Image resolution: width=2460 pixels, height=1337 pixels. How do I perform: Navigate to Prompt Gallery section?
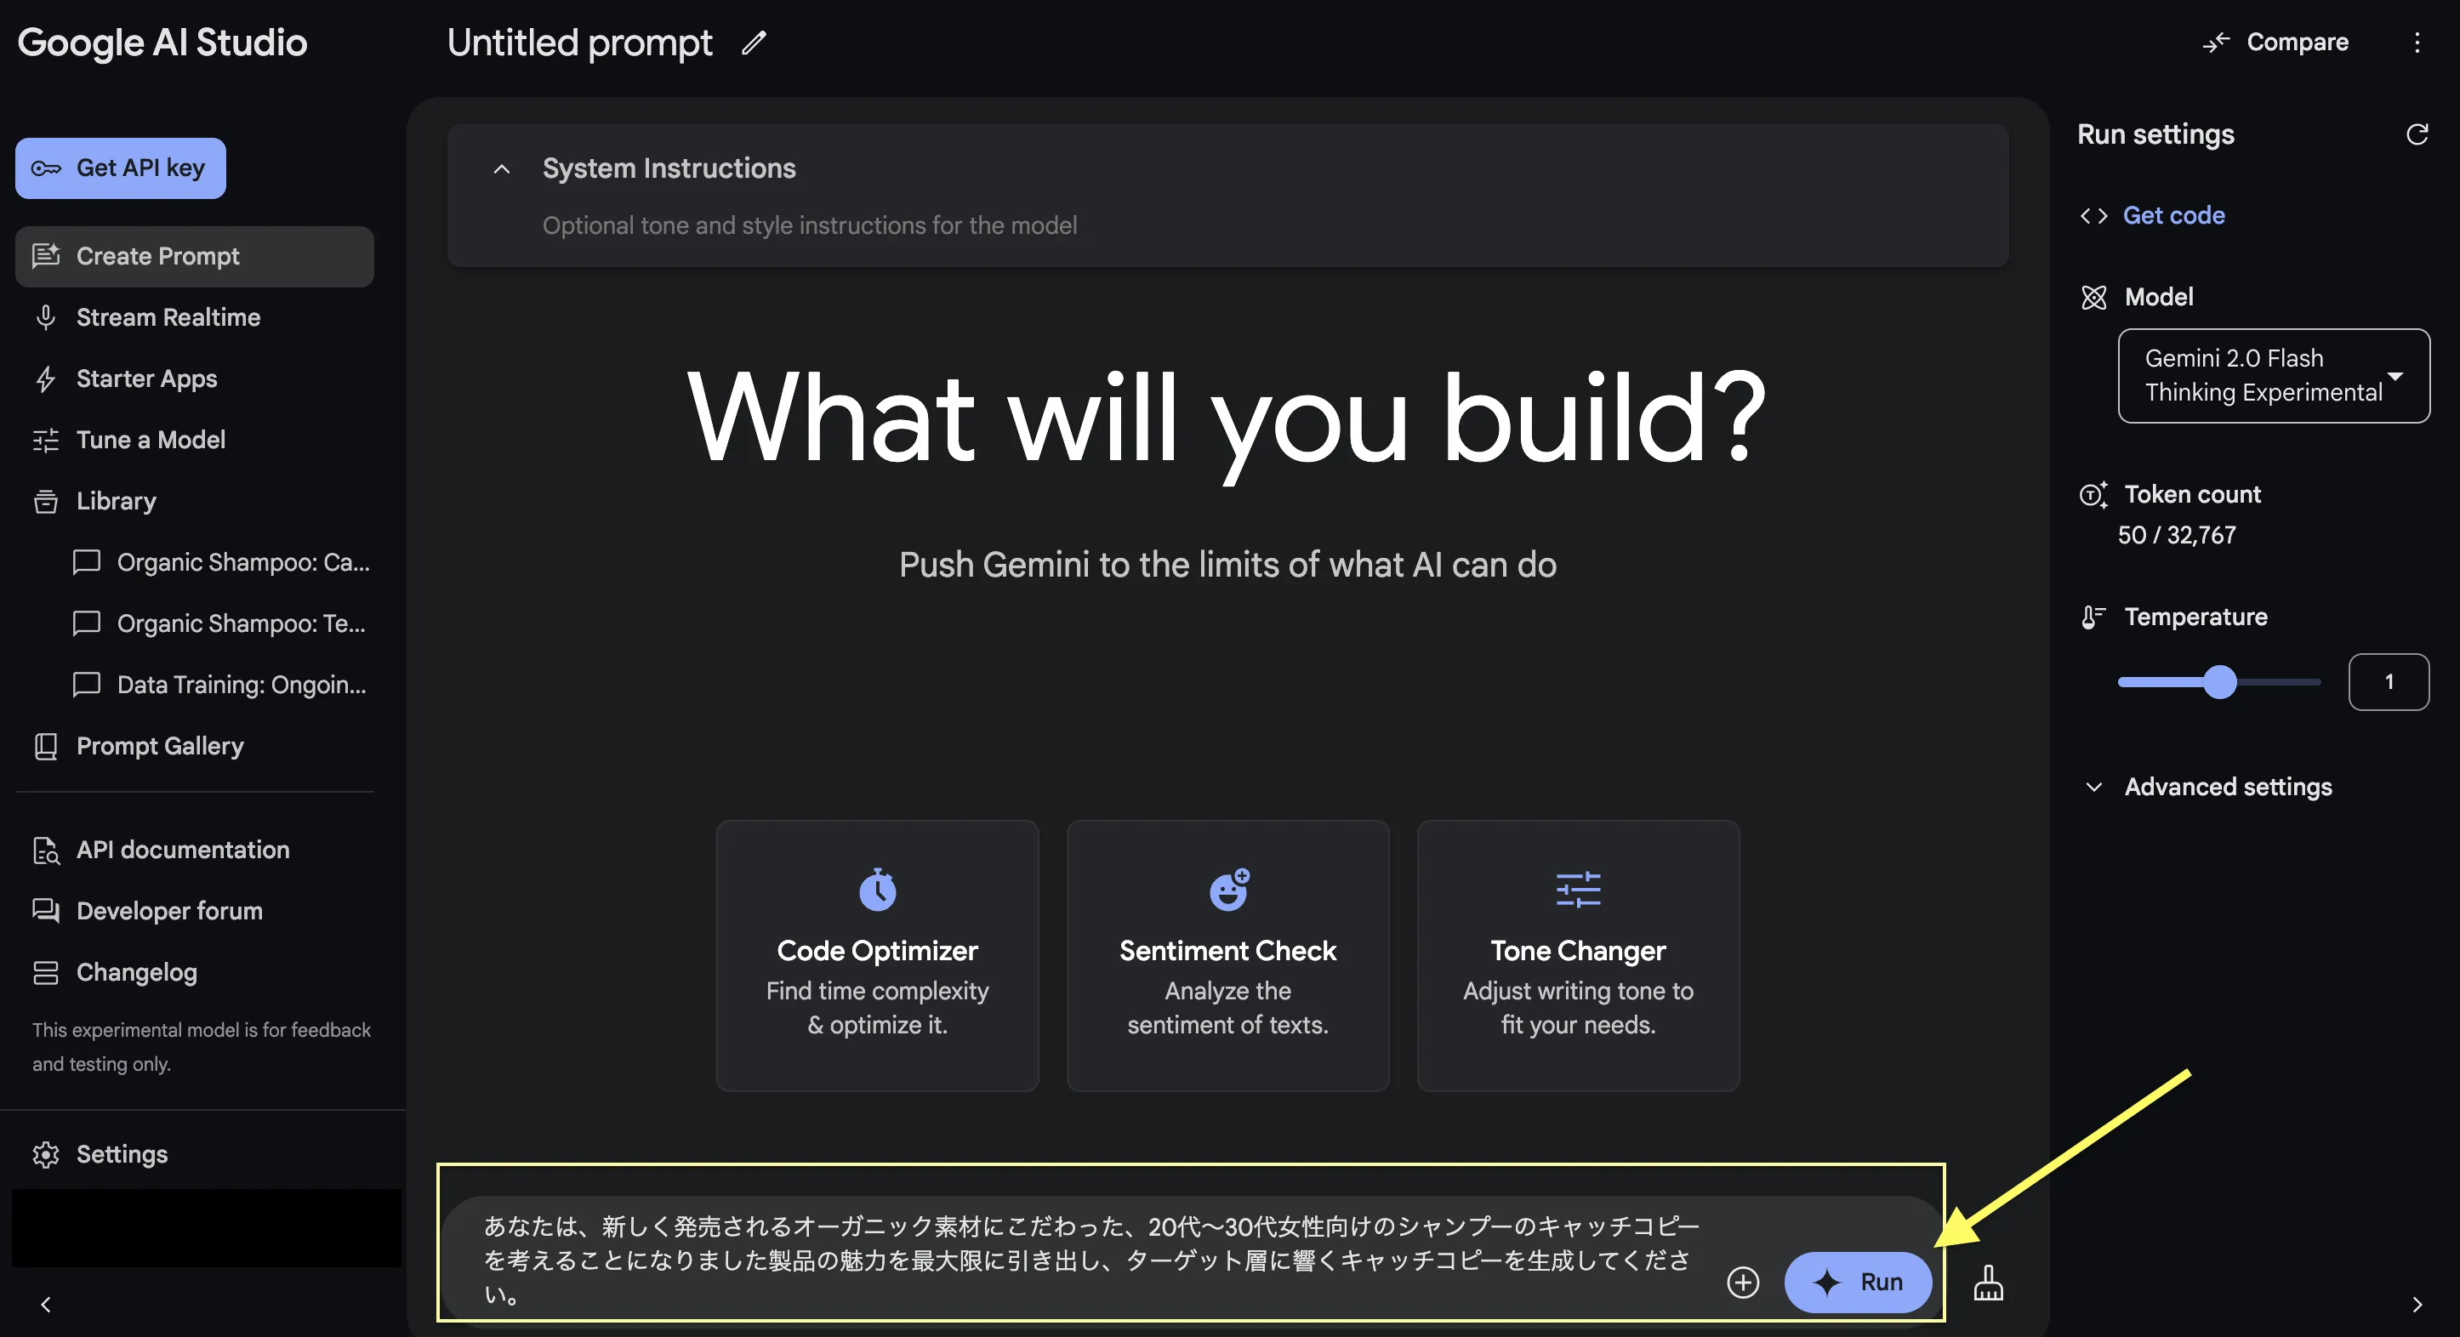[160, 746]
